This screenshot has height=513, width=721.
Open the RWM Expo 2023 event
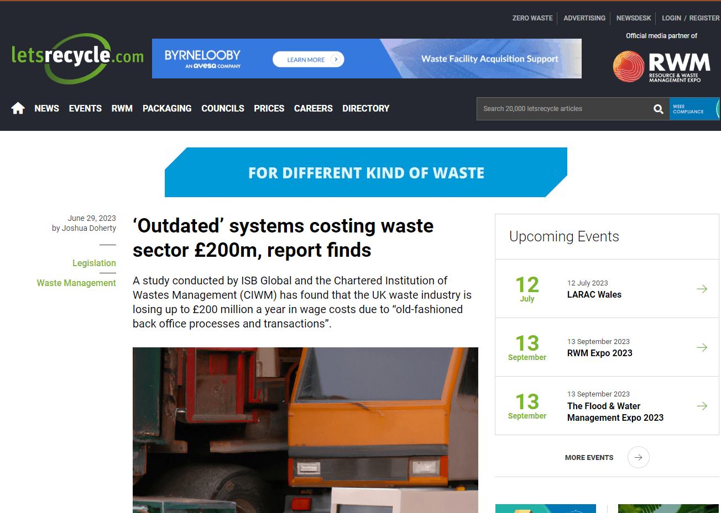(600, 353)
